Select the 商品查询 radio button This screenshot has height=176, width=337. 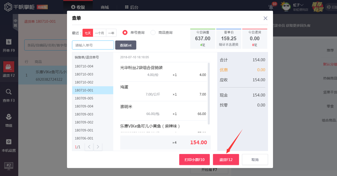tap(153, 32)
